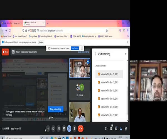Image resolution: width=167 pixels, height=139 pixels.
Task: Open a new tab with plus button
Action: (x=48, y=23)
